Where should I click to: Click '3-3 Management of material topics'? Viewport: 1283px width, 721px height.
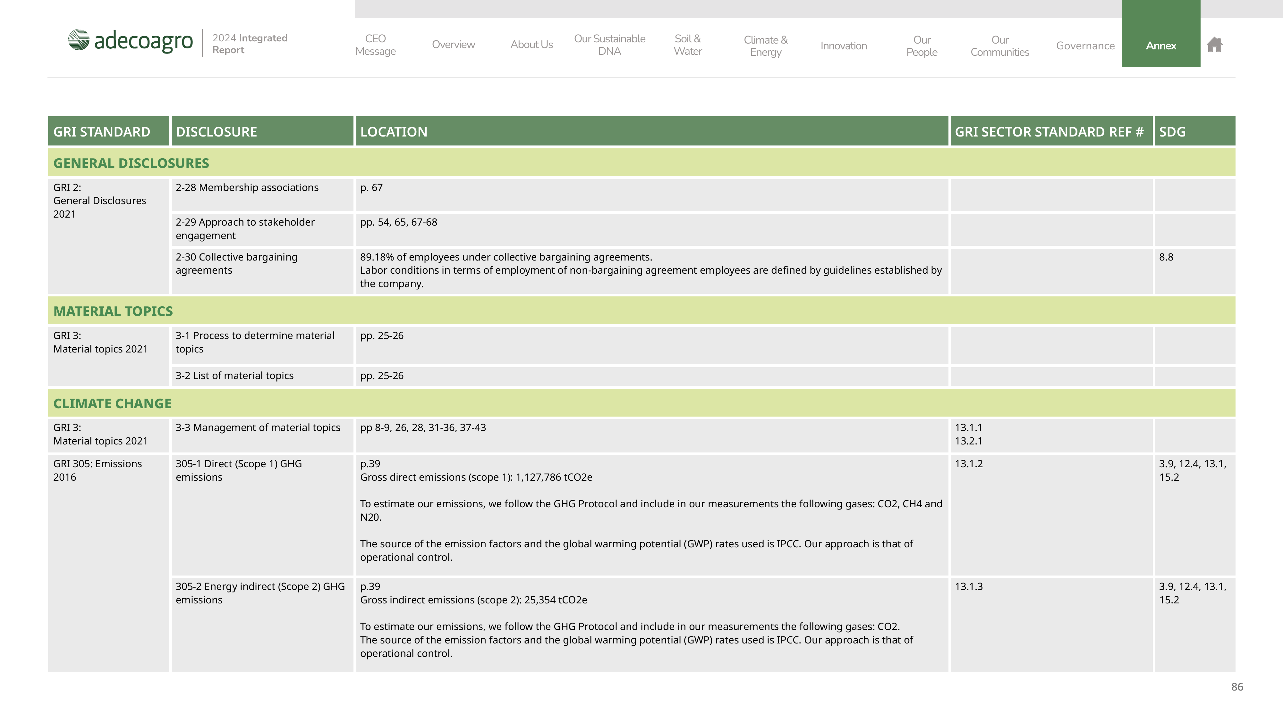tap(262, 436)
